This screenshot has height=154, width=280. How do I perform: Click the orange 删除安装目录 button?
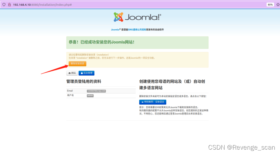[x=77, y=63]
